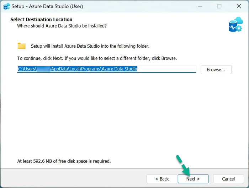249x188 pixels.
Task: Click the yellow folder icon
Action: coord(21,46)
